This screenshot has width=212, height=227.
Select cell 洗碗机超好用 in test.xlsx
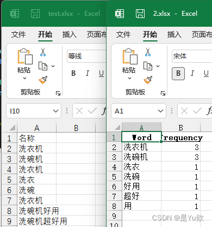point(37,221)
